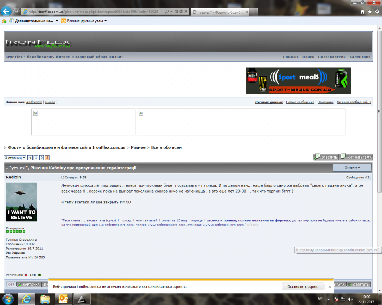Click the IE back arrow button
Viewport: 382px width, 305px height.
[6, 11]
